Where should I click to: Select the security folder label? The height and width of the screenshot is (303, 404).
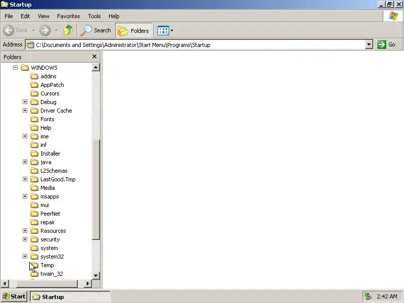point(50,239)
